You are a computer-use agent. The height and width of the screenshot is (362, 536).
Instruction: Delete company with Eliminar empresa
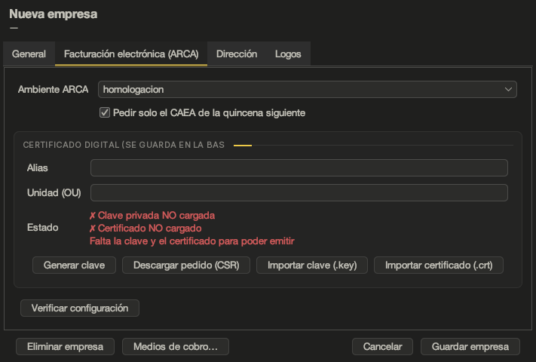(x=65, y=347)
